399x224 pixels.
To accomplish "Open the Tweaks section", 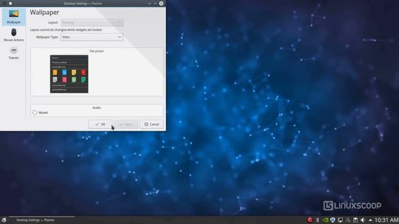I will [14, 53].
